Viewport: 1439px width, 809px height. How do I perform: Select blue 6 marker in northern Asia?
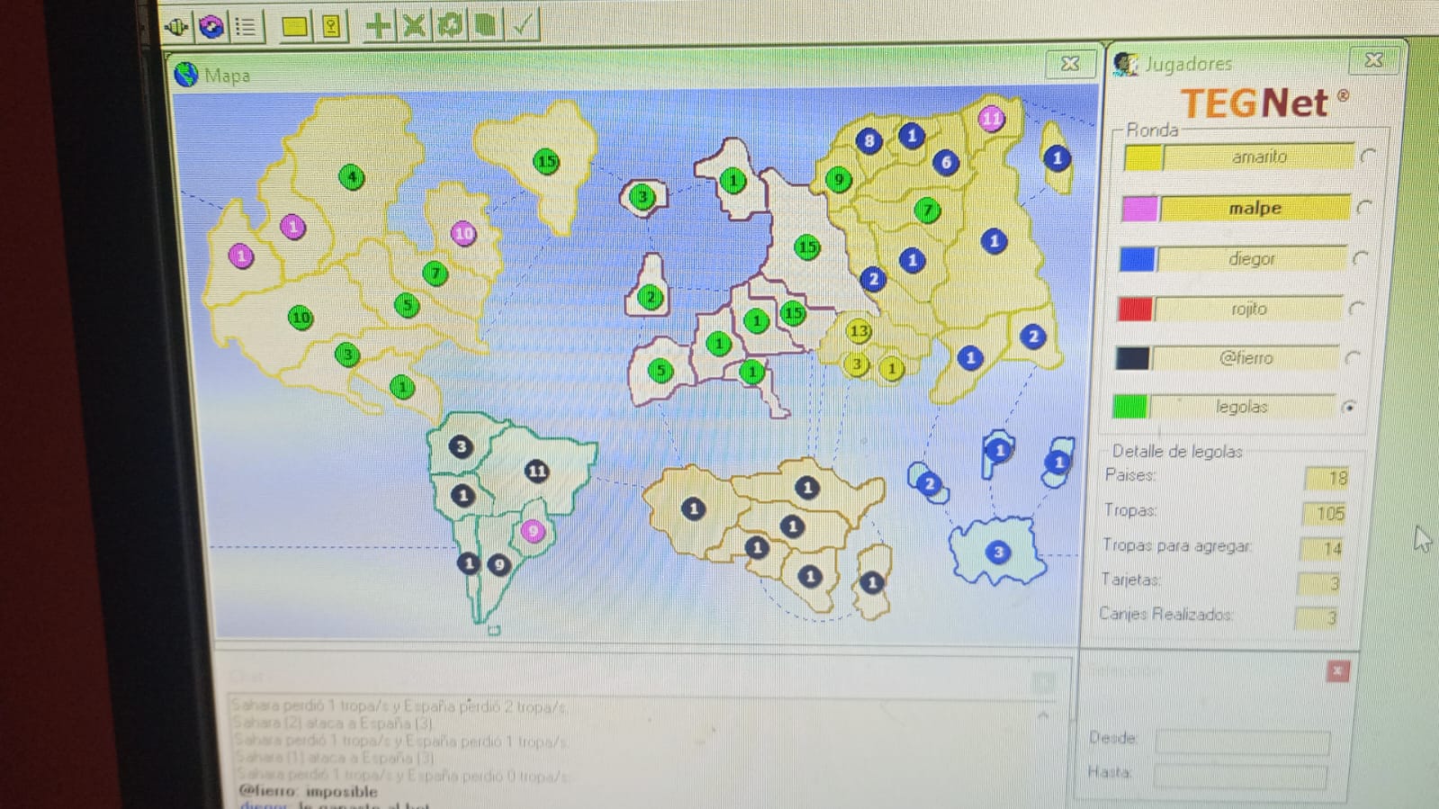click(x=945, y=162)
